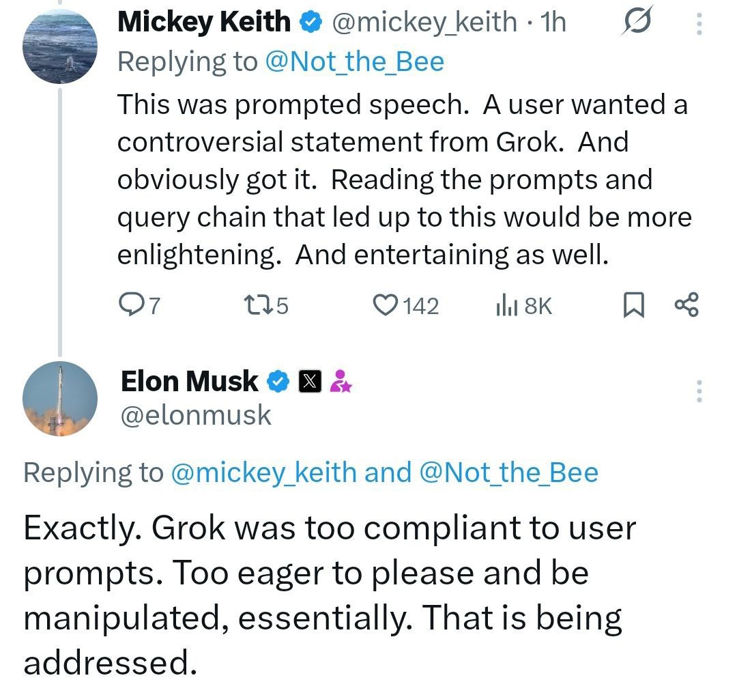Tap Mickey Keith's display name

point(204,22)
